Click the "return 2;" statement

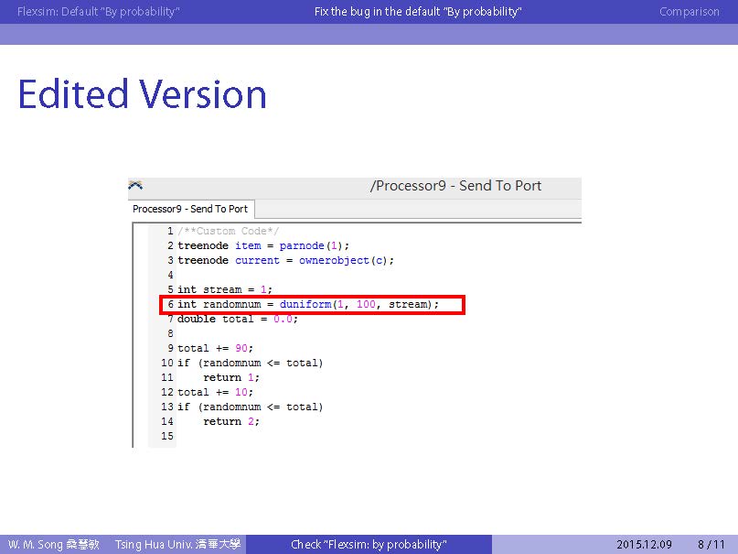coord(231,421)
